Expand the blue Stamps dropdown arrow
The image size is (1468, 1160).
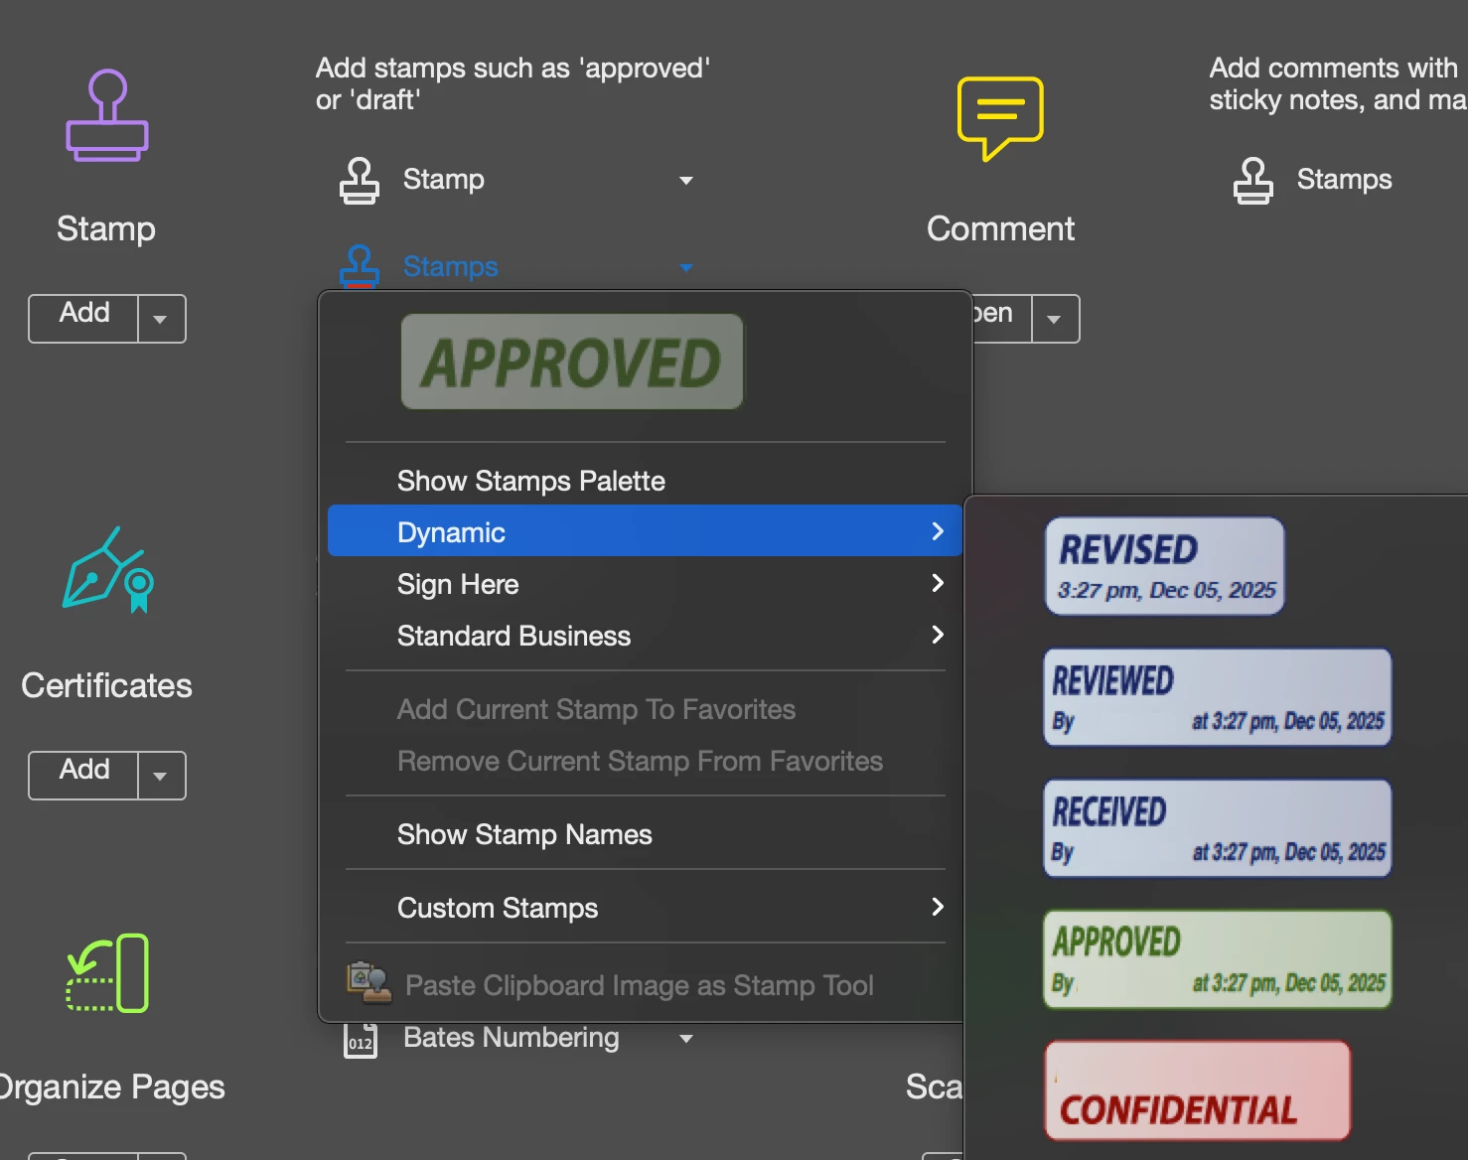685,267
